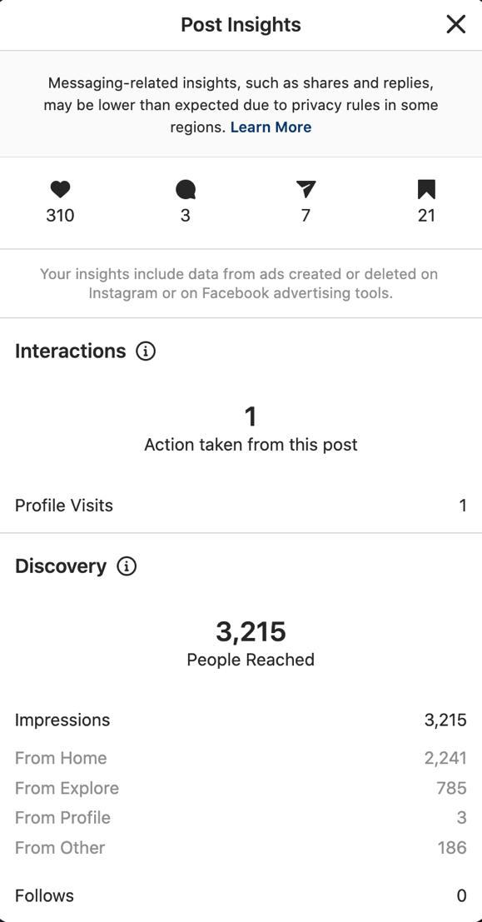Image resolution: width=482 pixels, height=922 pixels.
Task: Close the Post Insights panel
Action: tap(455, 24)
